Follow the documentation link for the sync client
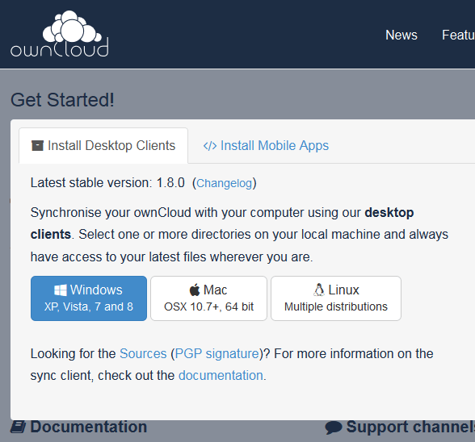The image size is (475, 442). point(221,375)
